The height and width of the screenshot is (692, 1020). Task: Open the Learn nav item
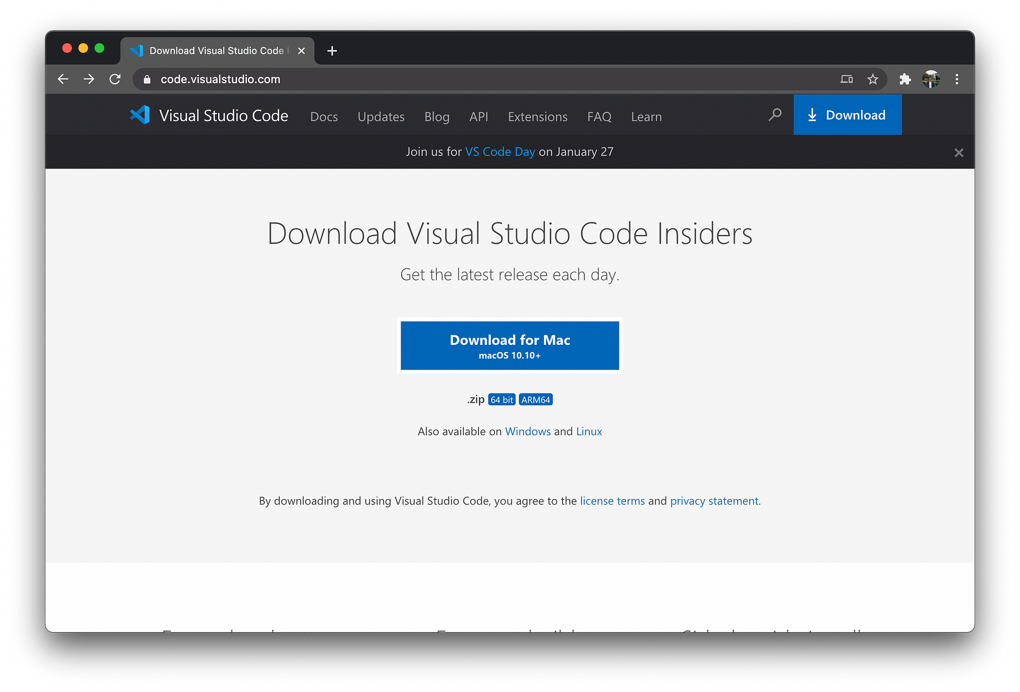coord(647,117)
